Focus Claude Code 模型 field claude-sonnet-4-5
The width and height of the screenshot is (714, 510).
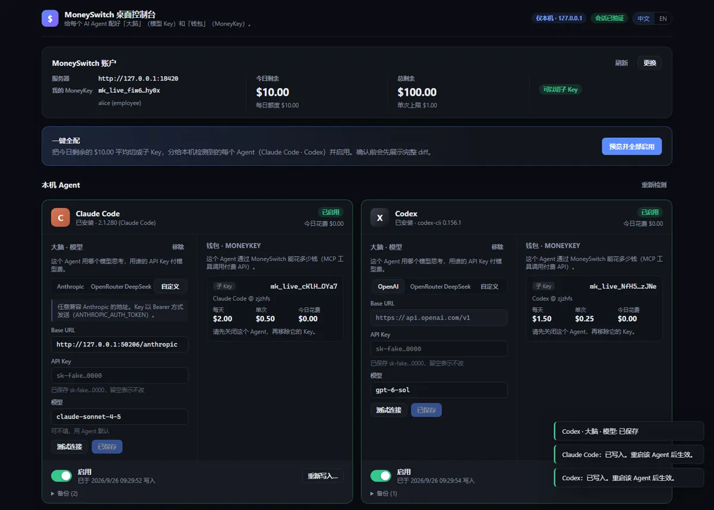(120, 417)
